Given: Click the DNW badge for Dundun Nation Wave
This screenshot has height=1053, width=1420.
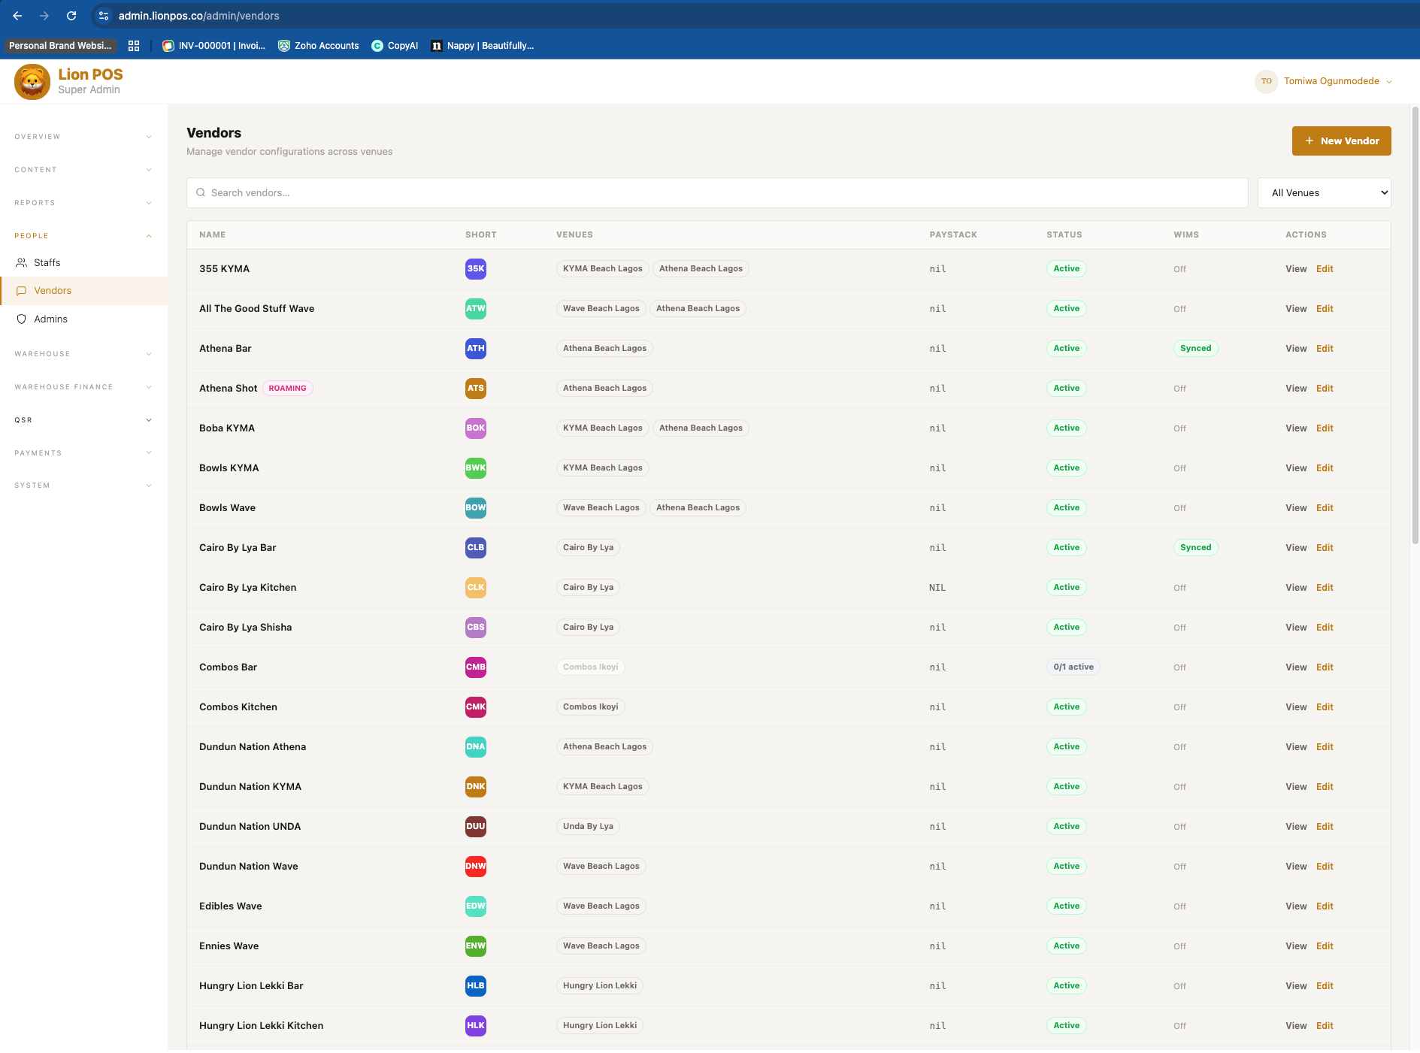Looking at the screenshot, I should [476, 867].
